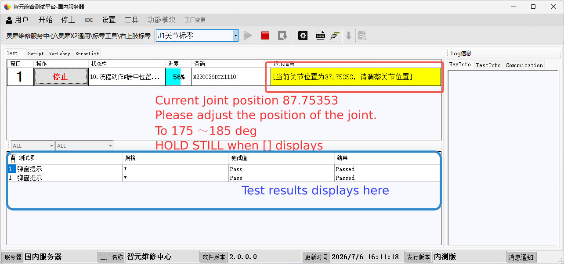Click the 服务器 status bar label
564x264 pixels.
tap(13, 257)
